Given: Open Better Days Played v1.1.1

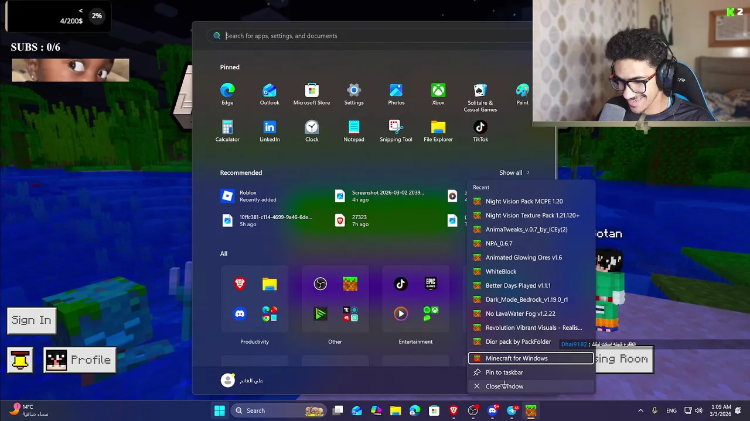Looking at the screenshot, I should (x=531, y=285).
